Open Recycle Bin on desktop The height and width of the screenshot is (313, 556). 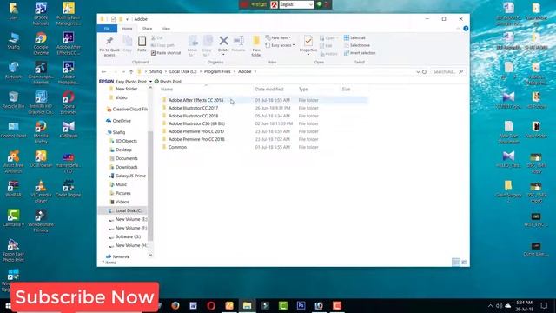click(x=14, y=100)
